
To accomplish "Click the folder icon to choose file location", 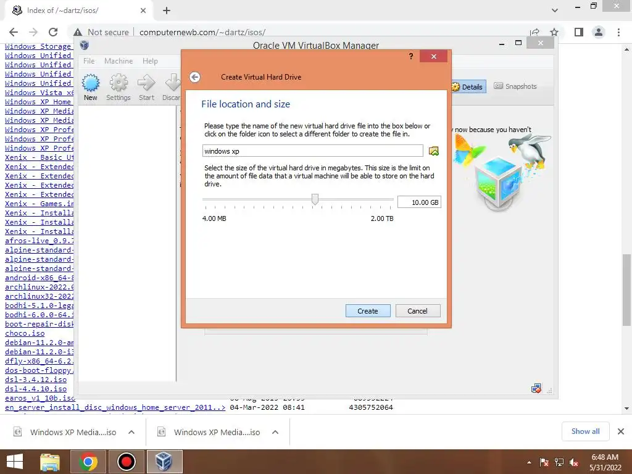I will (x=434, y=151).
